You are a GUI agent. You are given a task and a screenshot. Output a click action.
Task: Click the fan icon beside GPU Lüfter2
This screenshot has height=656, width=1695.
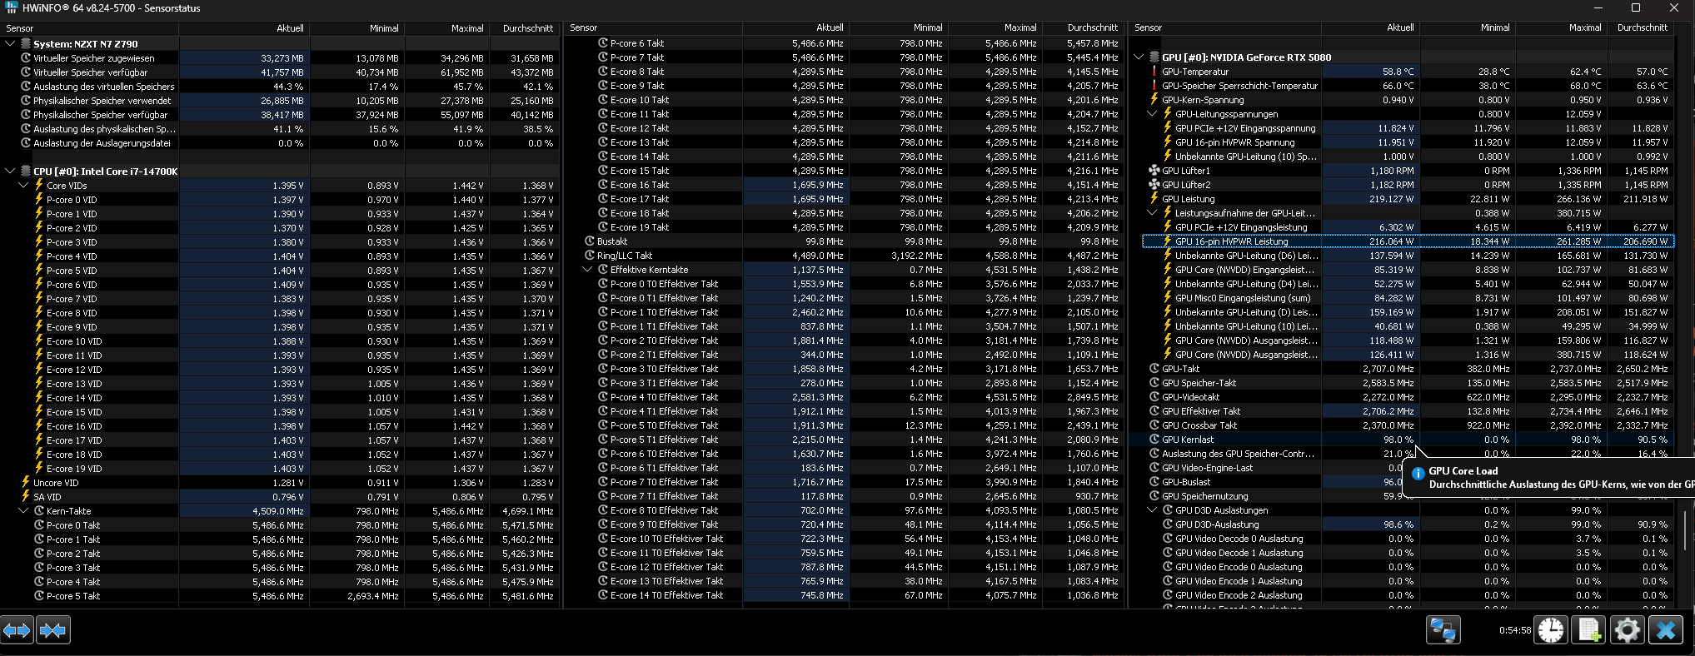click(1154, 185)
